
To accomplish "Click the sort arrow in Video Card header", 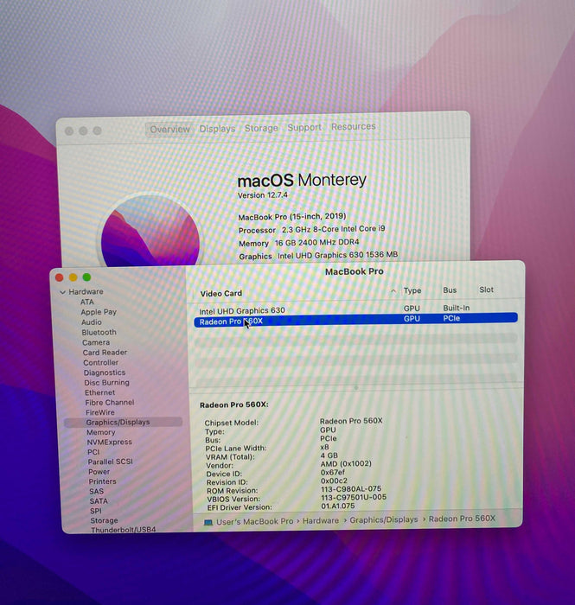I will click(x=393, y=291).
